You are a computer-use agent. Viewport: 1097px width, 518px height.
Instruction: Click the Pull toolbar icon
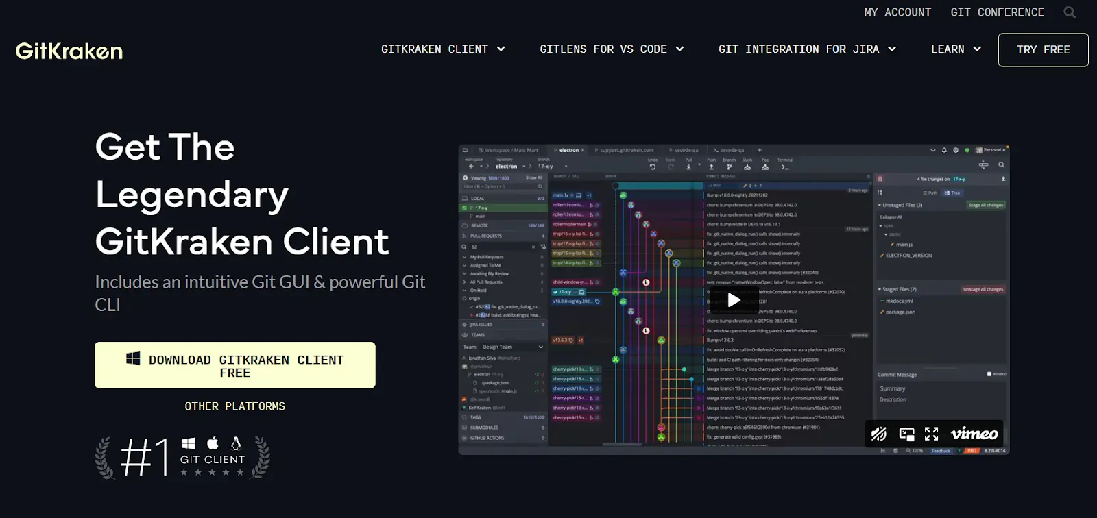(x=689, y=166)
